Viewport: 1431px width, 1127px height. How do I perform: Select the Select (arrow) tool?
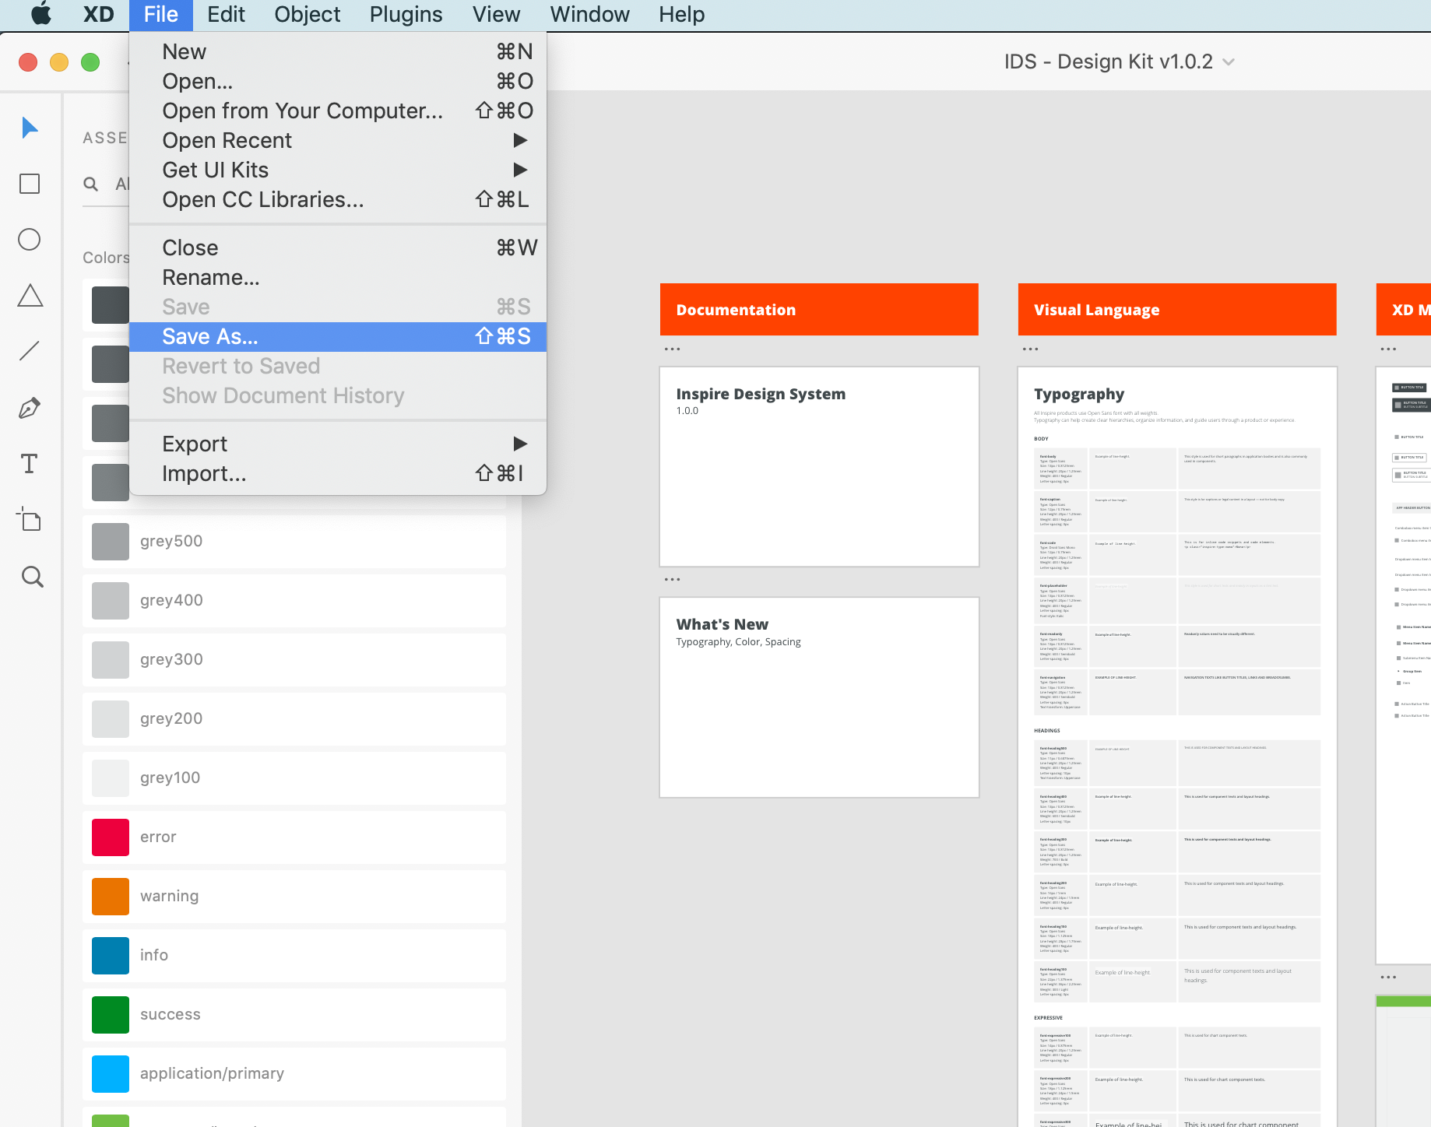tap(30, 128)
